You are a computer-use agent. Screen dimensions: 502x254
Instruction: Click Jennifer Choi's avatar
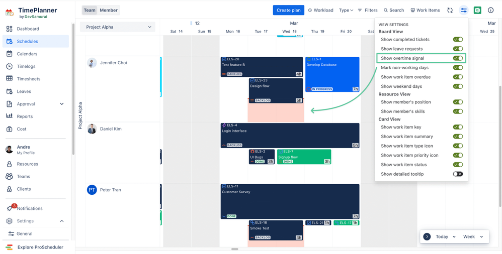pos(92,63)
